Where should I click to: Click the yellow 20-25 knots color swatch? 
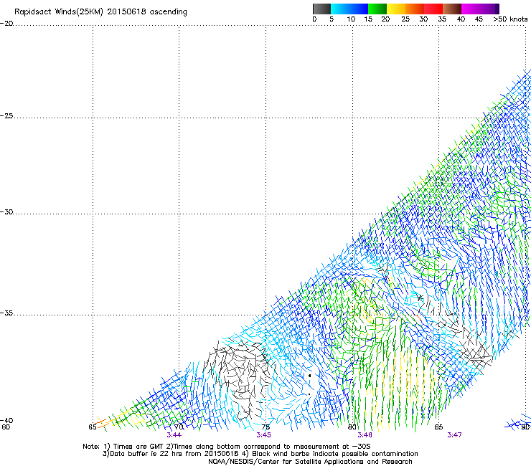coord(396,9)
